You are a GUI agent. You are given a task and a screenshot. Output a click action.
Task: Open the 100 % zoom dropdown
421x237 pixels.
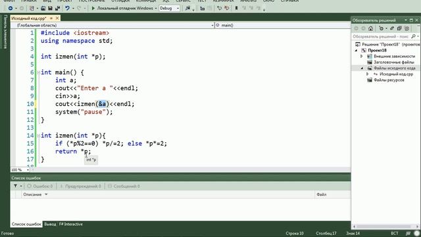click(20, 170)
